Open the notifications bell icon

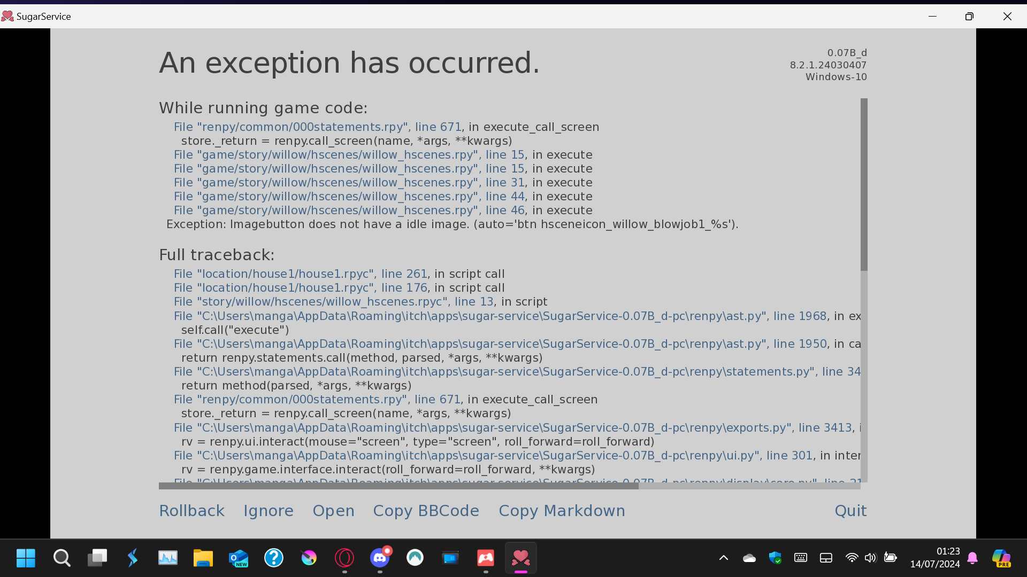[972, 558]
